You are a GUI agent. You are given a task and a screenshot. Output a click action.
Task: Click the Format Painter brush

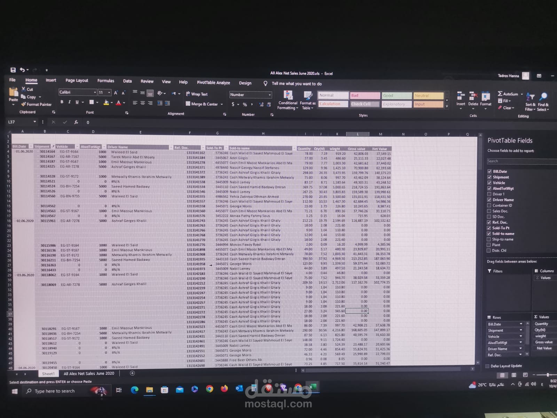(24, 104)
